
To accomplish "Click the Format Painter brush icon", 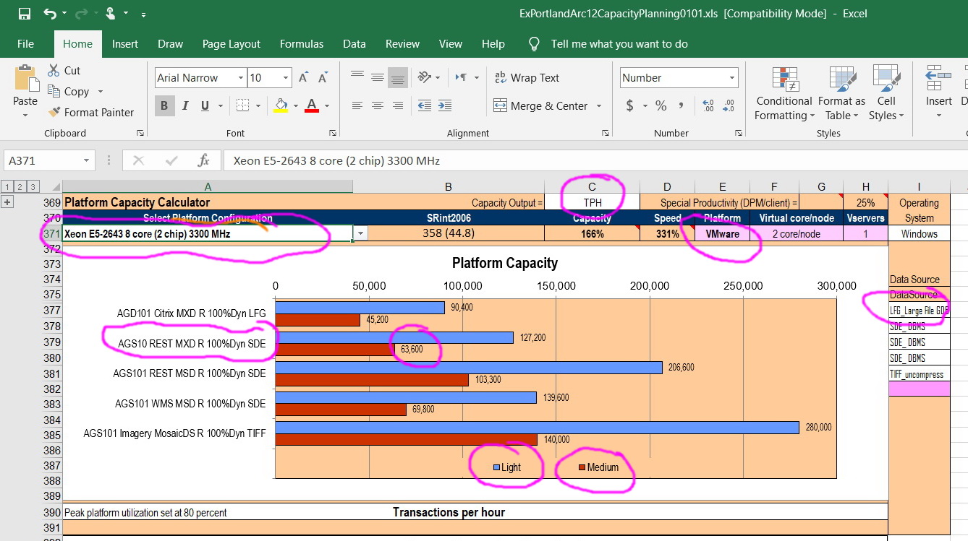I will point(54,112).
